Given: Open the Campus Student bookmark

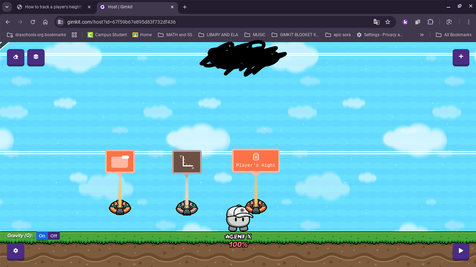Looking at the screenshot, I should pyautogui.click(x=107, y=34).
